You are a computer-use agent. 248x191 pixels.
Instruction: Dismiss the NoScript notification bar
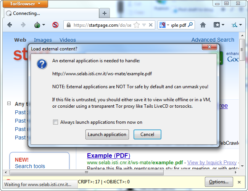click(239, 182)
